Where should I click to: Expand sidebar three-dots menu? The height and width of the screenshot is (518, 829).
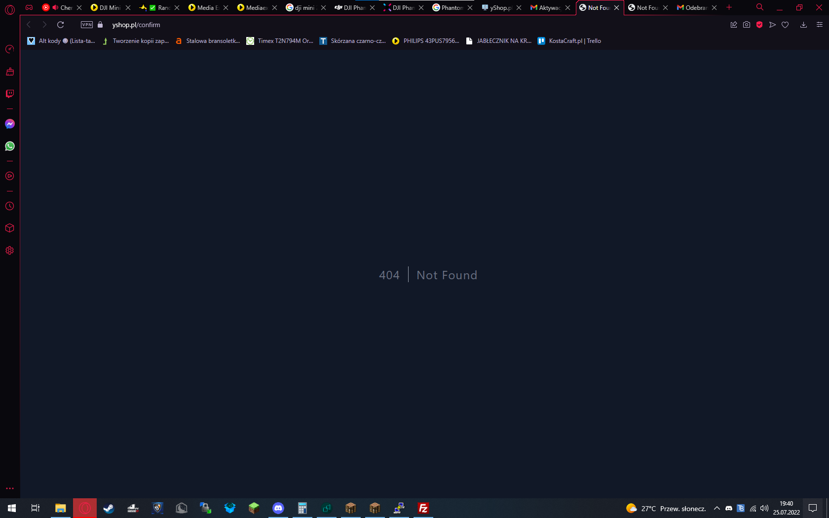10,488
